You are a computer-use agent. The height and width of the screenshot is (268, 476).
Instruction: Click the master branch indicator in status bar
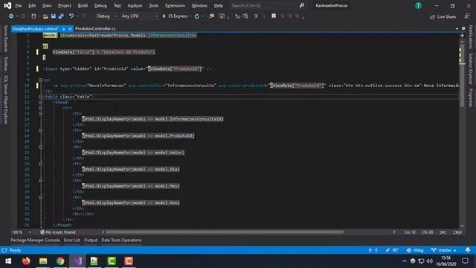(443, 250)
